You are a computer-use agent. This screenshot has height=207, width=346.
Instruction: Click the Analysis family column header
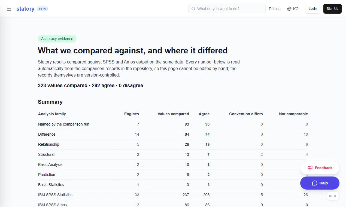coord(52,114)
